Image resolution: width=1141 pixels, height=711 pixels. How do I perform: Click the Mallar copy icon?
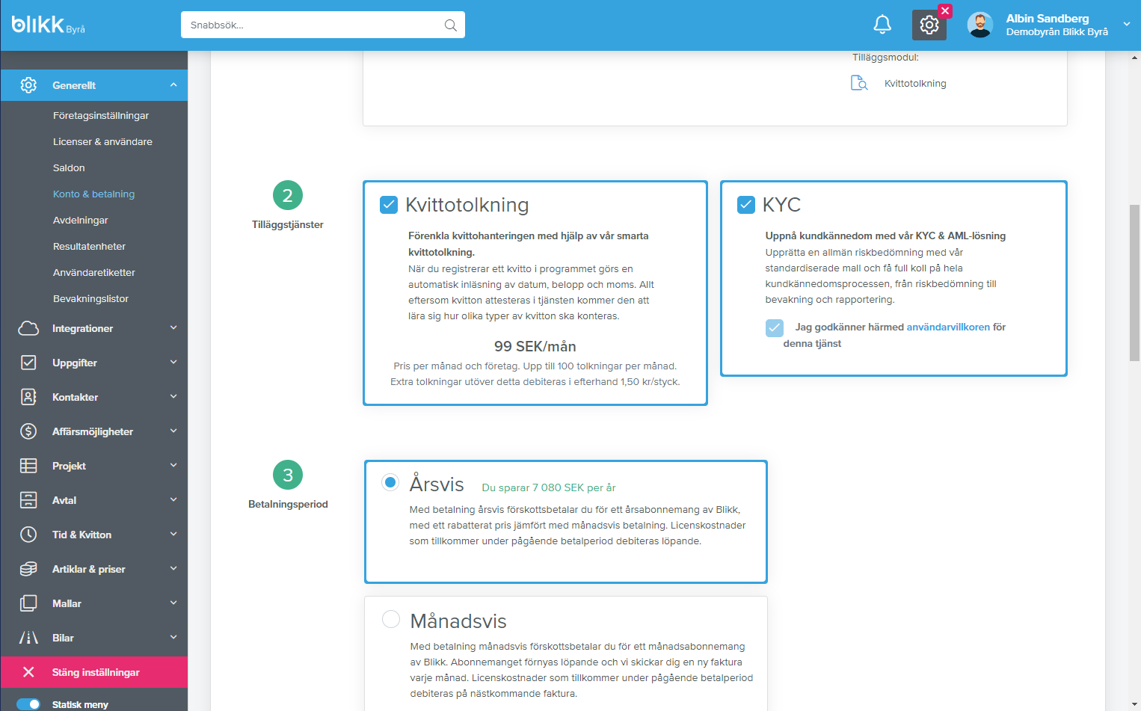pos(28,603)
